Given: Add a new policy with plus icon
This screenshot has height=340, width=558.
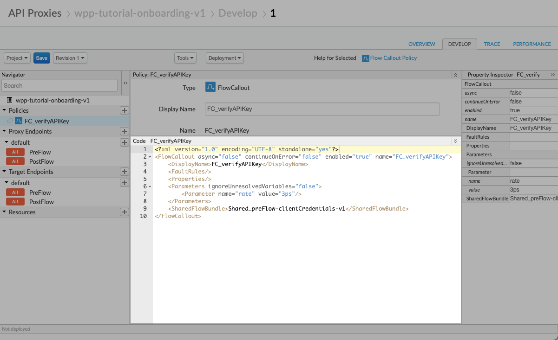Looking at the screenshot, I should (124, 110).
